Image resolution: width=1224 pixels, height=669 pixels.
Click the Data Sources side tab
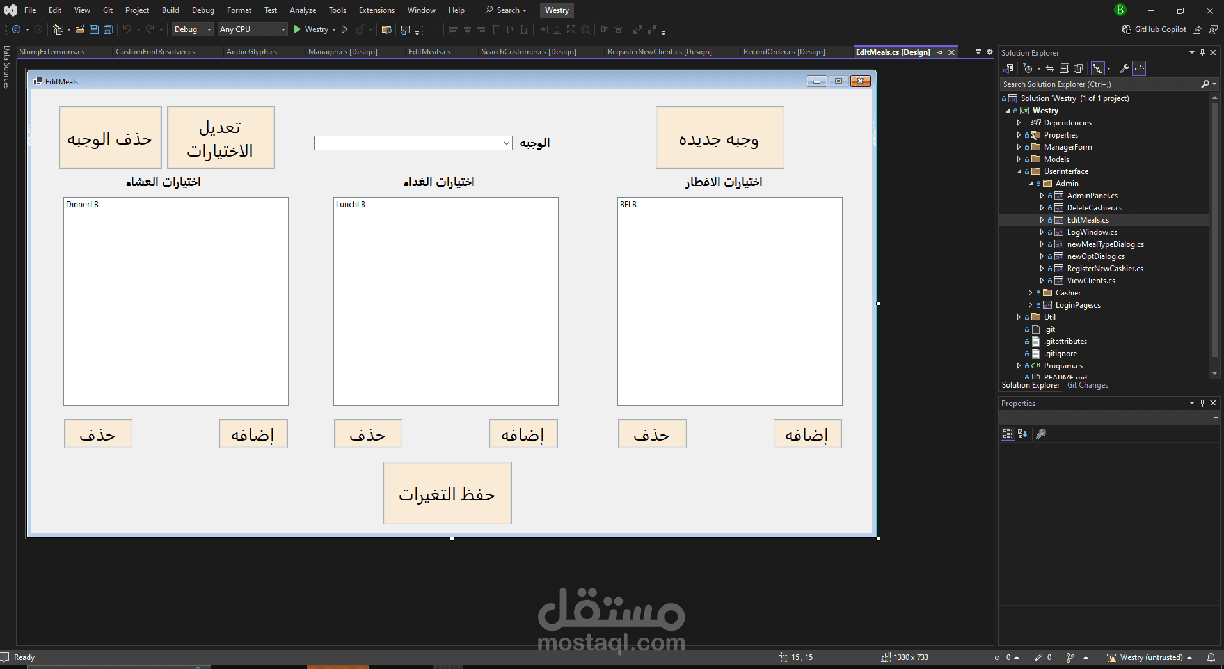coord(7,67)
